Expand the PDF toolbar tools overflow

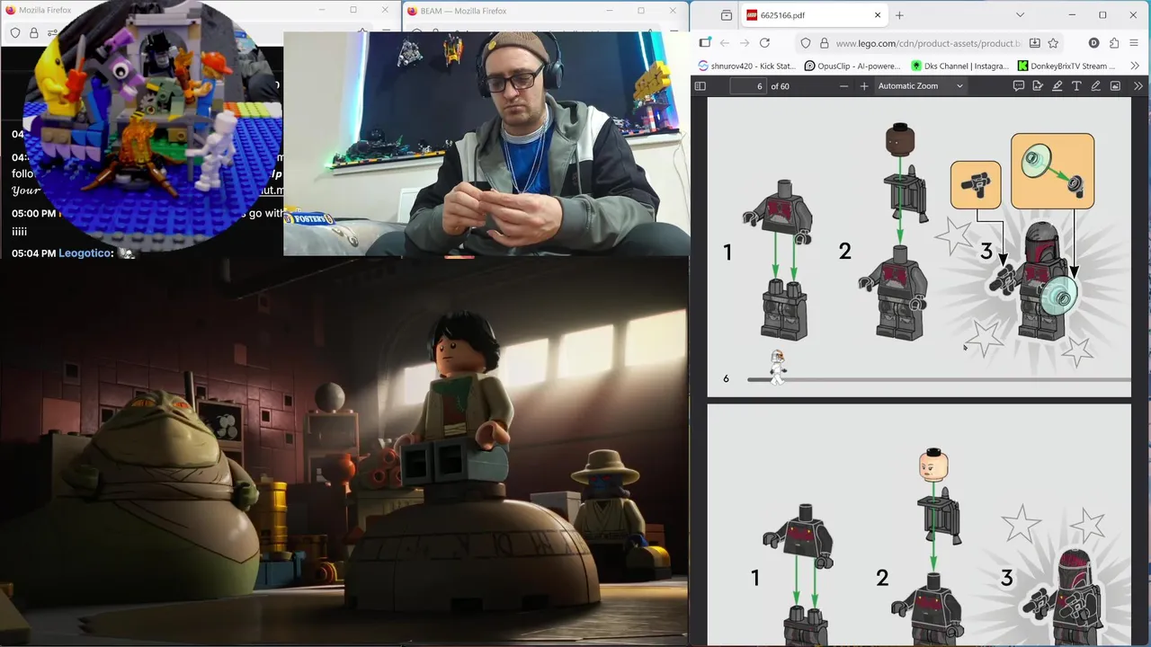tap(1138, 86)
